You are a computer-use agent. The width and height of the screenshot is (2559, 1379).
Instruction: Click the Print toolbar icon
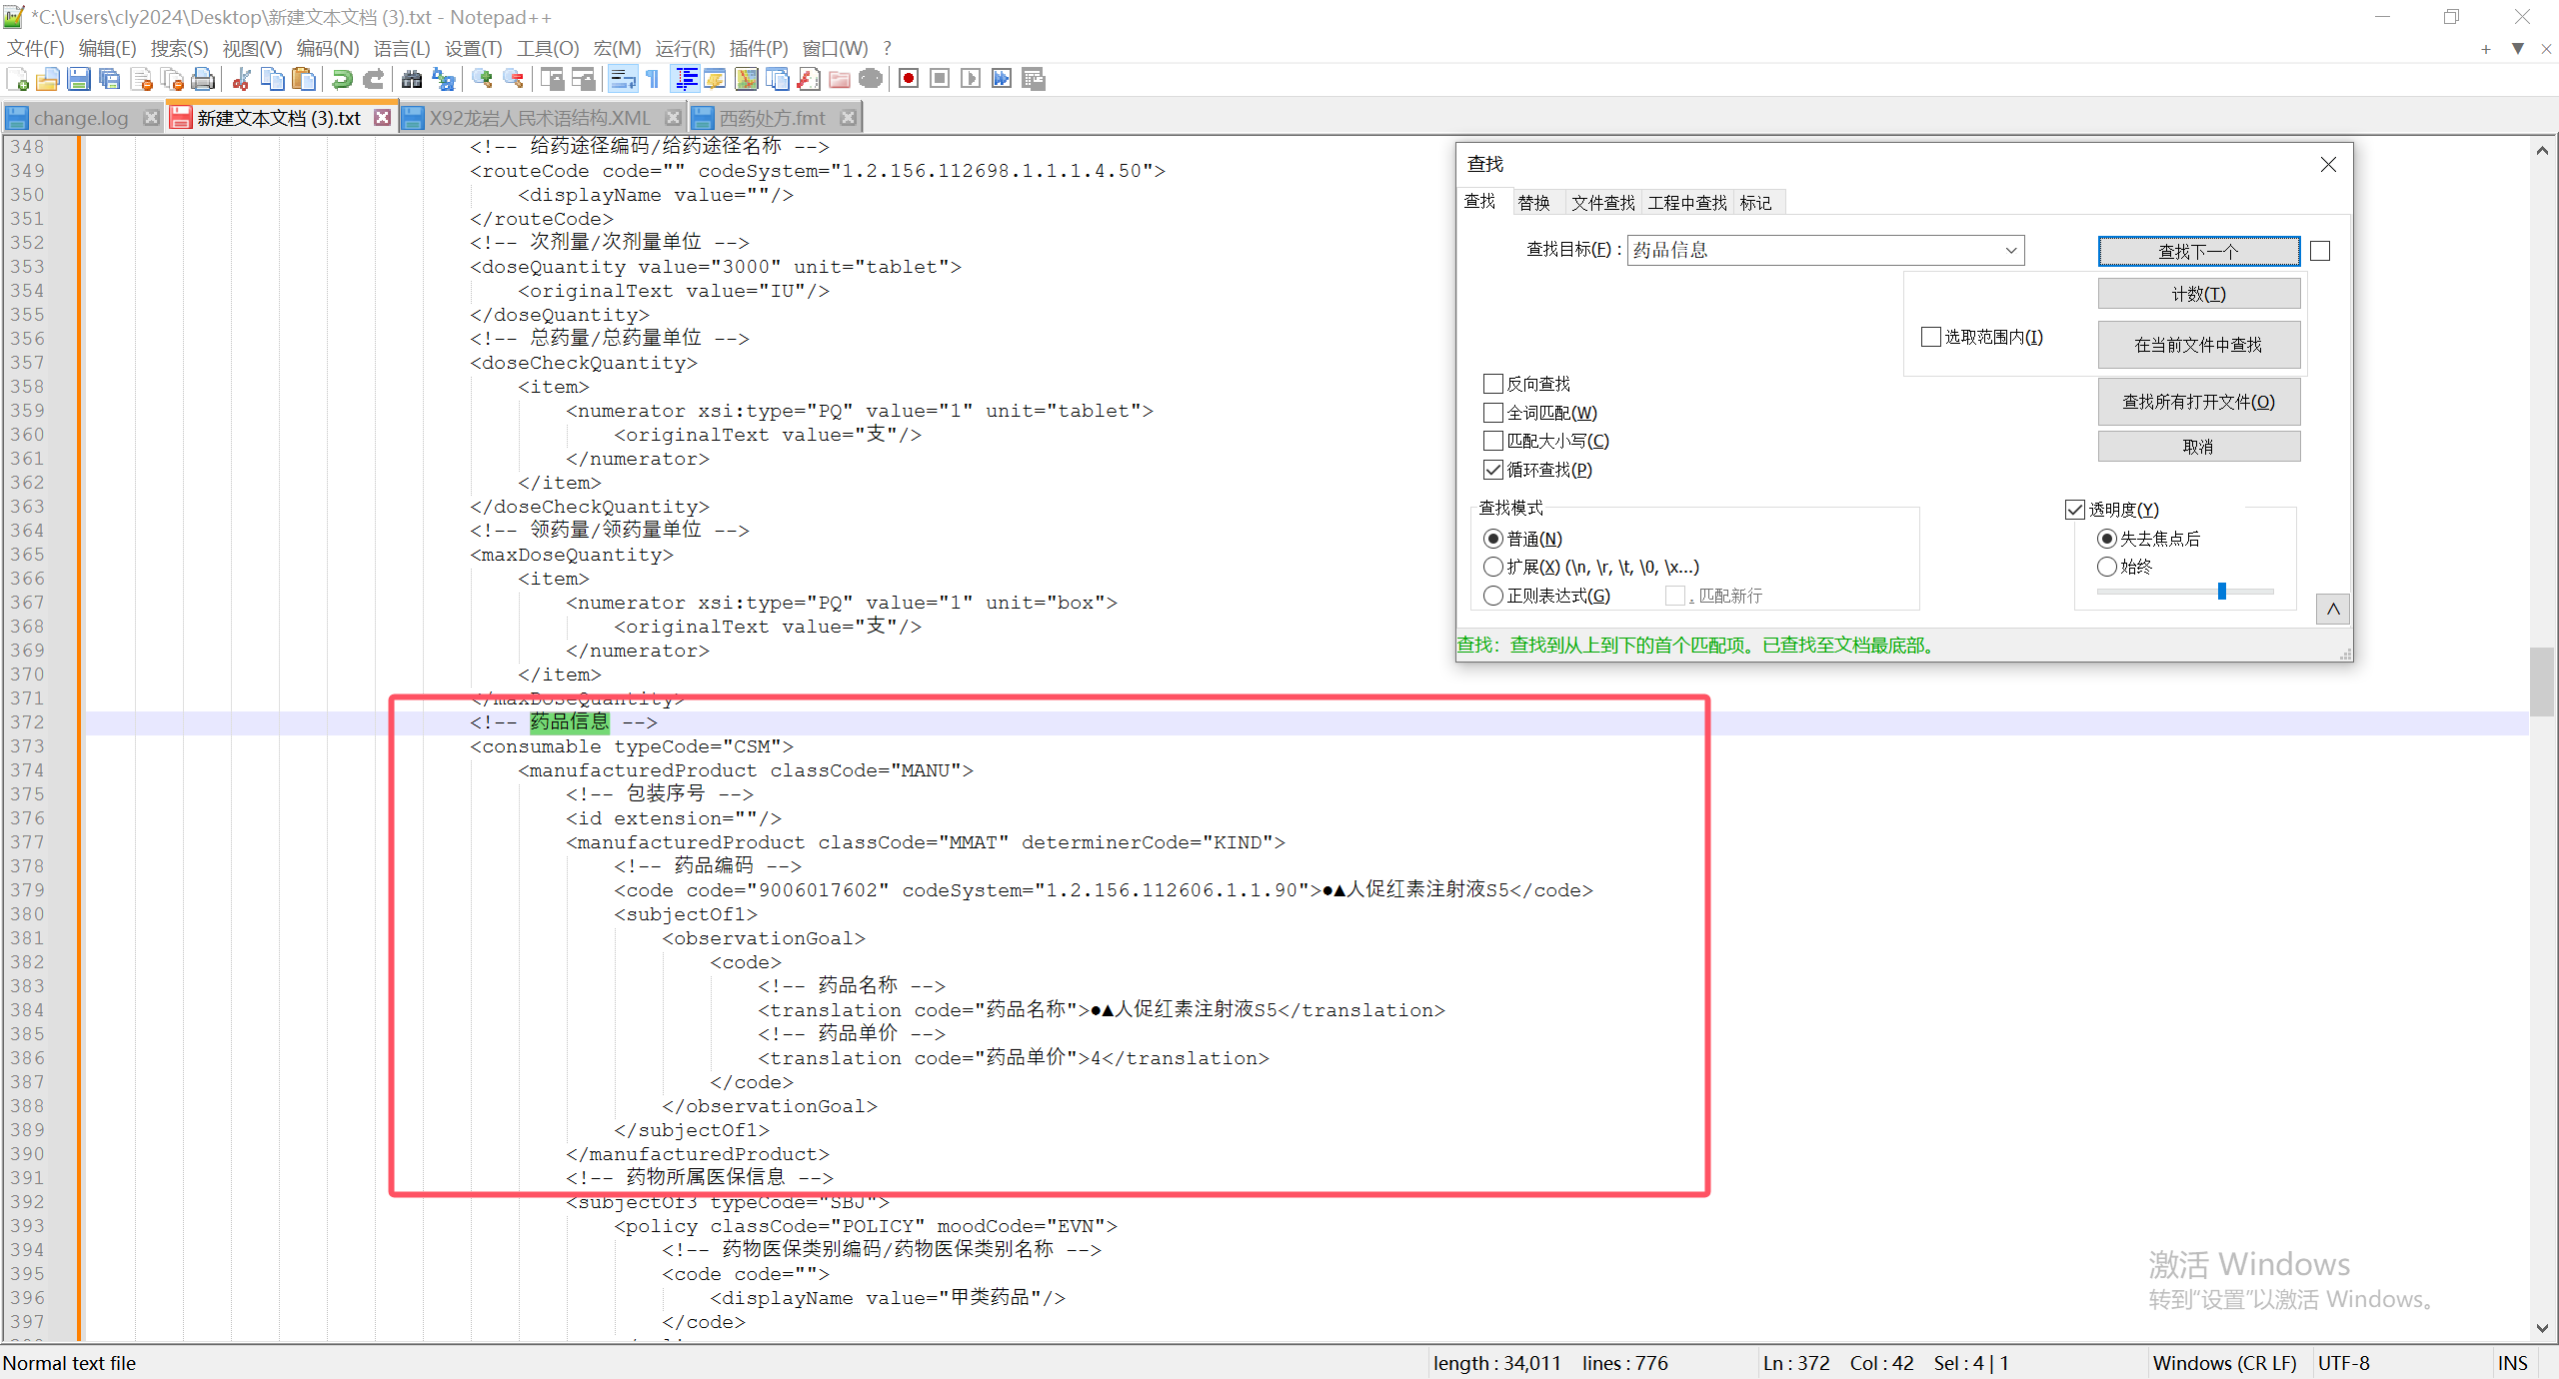(204, 79)
